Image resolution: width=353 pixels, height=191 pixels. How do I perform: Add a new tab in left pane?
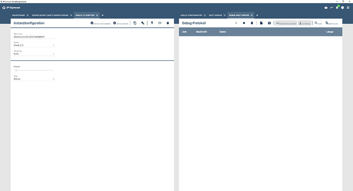(x=103, y=15)
